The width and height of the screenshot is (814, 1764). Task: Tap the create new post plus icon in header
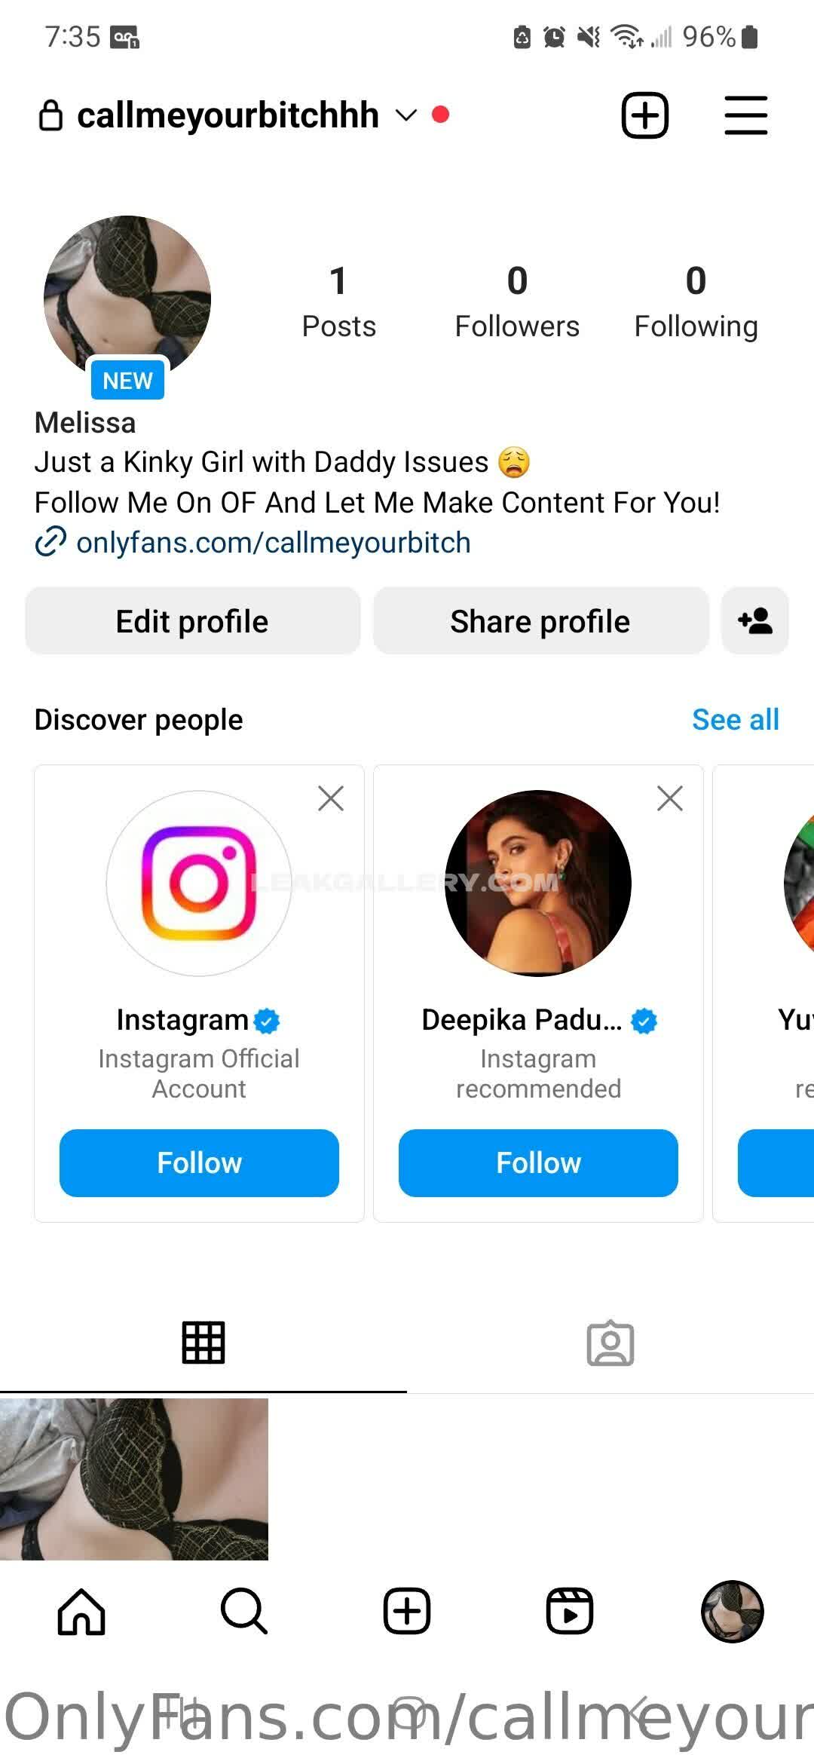pyautogui.click(x=644, y=115)
